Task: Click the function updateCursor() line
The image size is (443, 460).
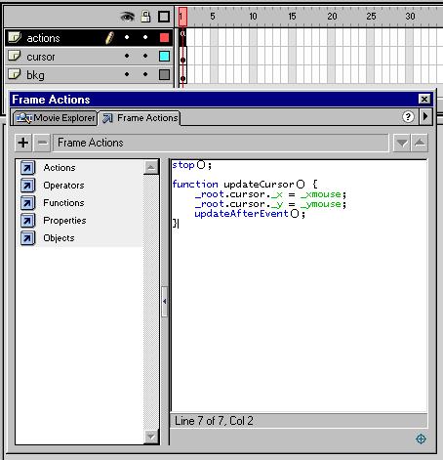Action: click(245, 185)
